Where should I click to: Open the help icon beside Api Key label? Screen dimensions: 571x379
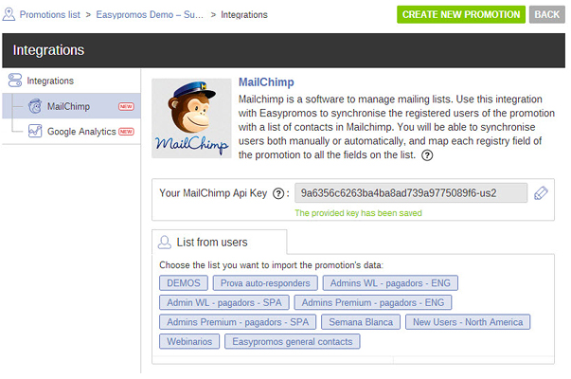coord(278,193)
